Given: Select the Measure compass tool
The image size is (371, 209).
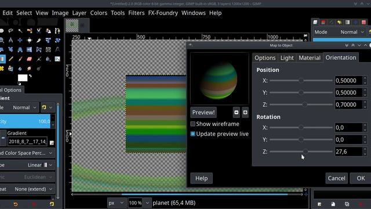Looking at the screenshot, I should 10,40.
